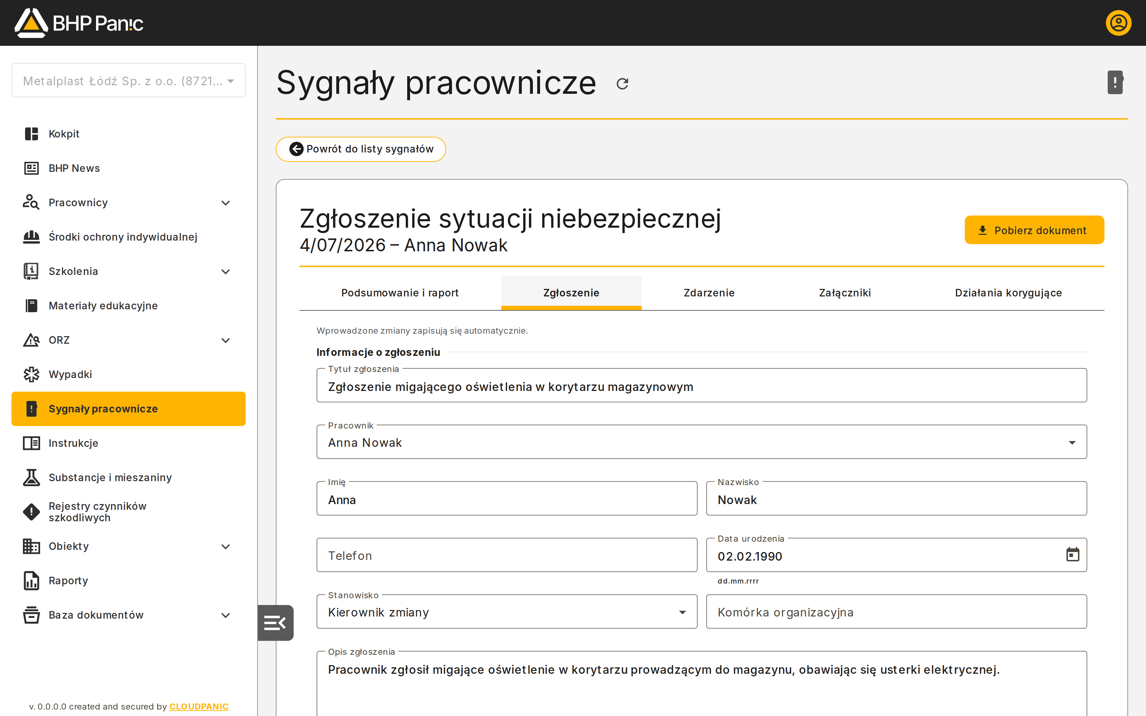Click the Sygnały pracownicze sidebar icon
Screen dimensions: 1146x716
coord(31,409)
